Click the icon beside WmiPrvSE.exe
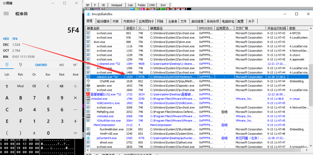The height and width of the screenshot is (155, 313). [88, 134]
